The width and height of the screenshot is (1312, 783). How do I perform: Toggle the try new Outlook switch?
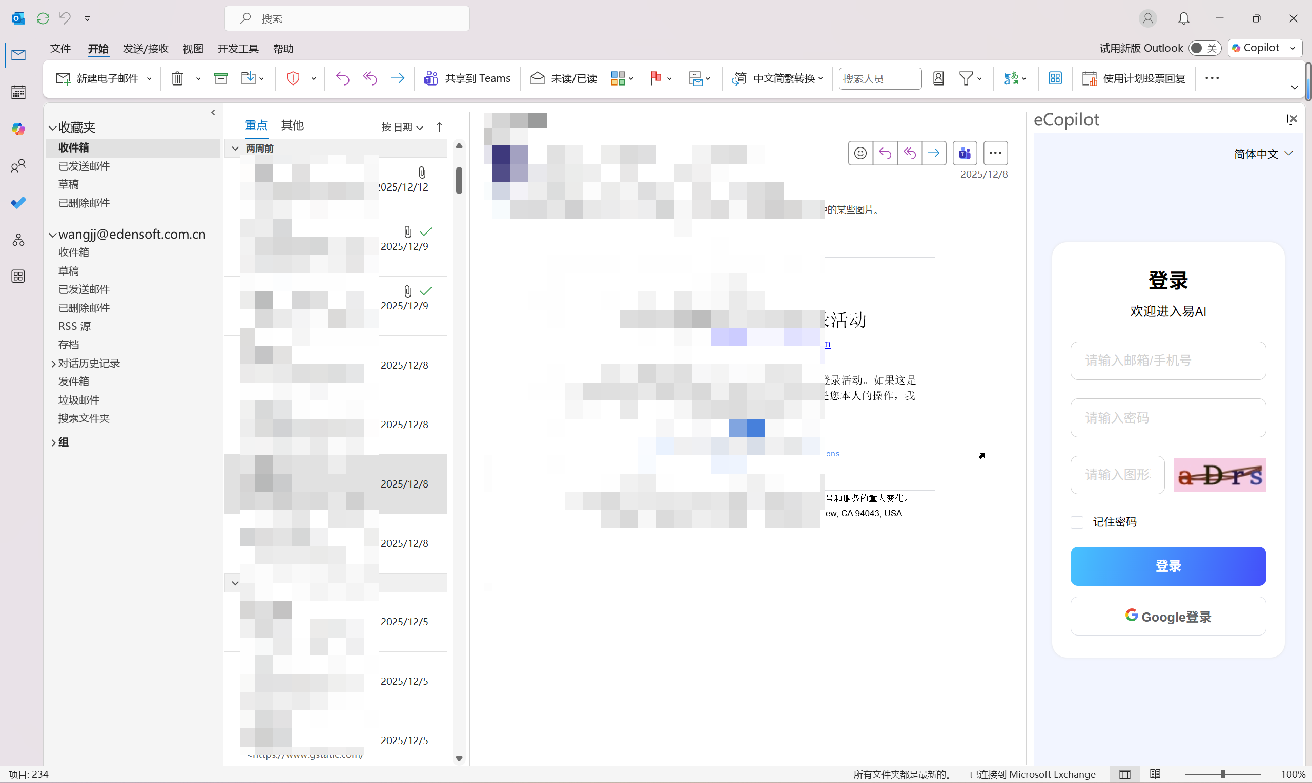(x=1204, y=48)
